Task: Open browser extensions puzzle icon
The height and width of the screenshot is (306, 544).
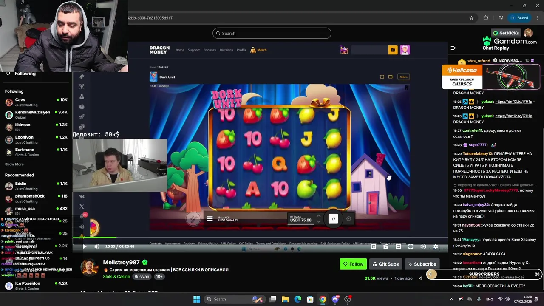Action: 486,18
